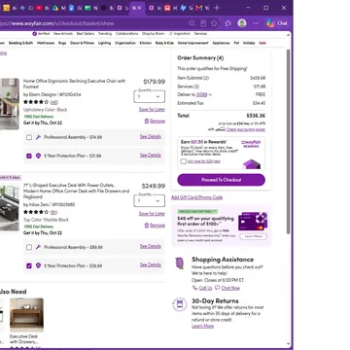
Task: Open the Sale menu item
Action: pyautogui.click(x=262, y=43)
